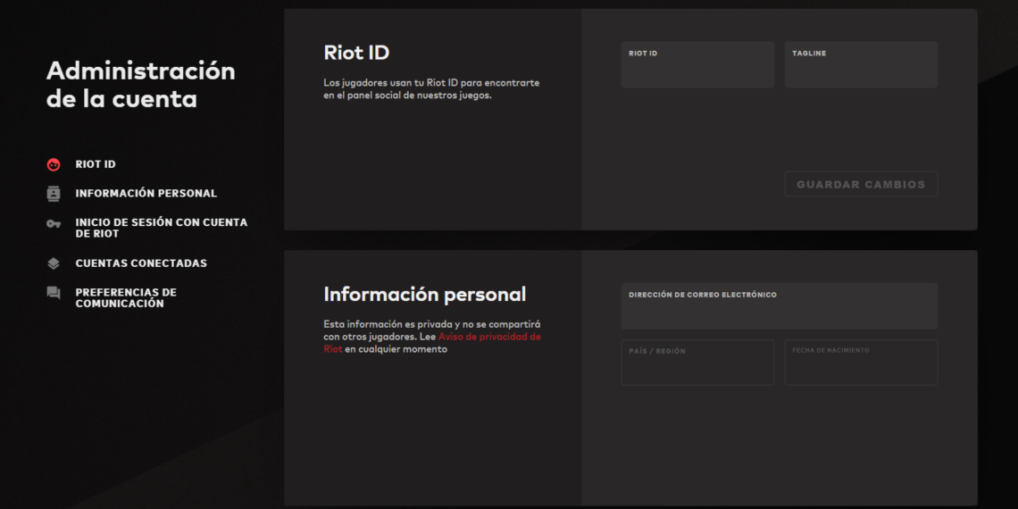Click the Dirección de correo electrónico field

779,305
